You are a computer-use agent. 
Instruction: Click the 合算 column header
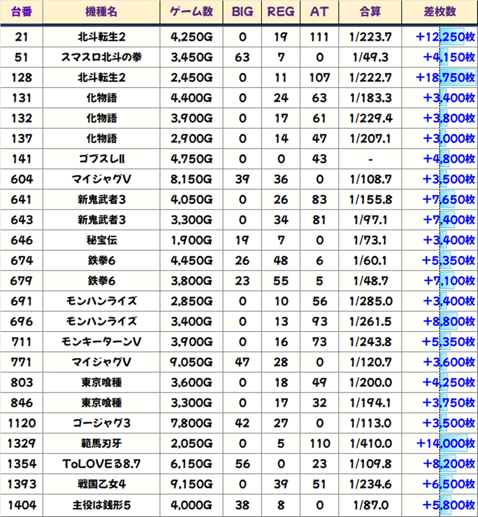tap(370, 12)
